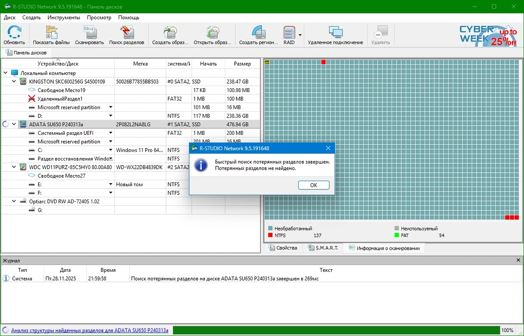524x336 pixels.
Task: Open dropdown arrow on F: partition
Action: tap(111, 193)
